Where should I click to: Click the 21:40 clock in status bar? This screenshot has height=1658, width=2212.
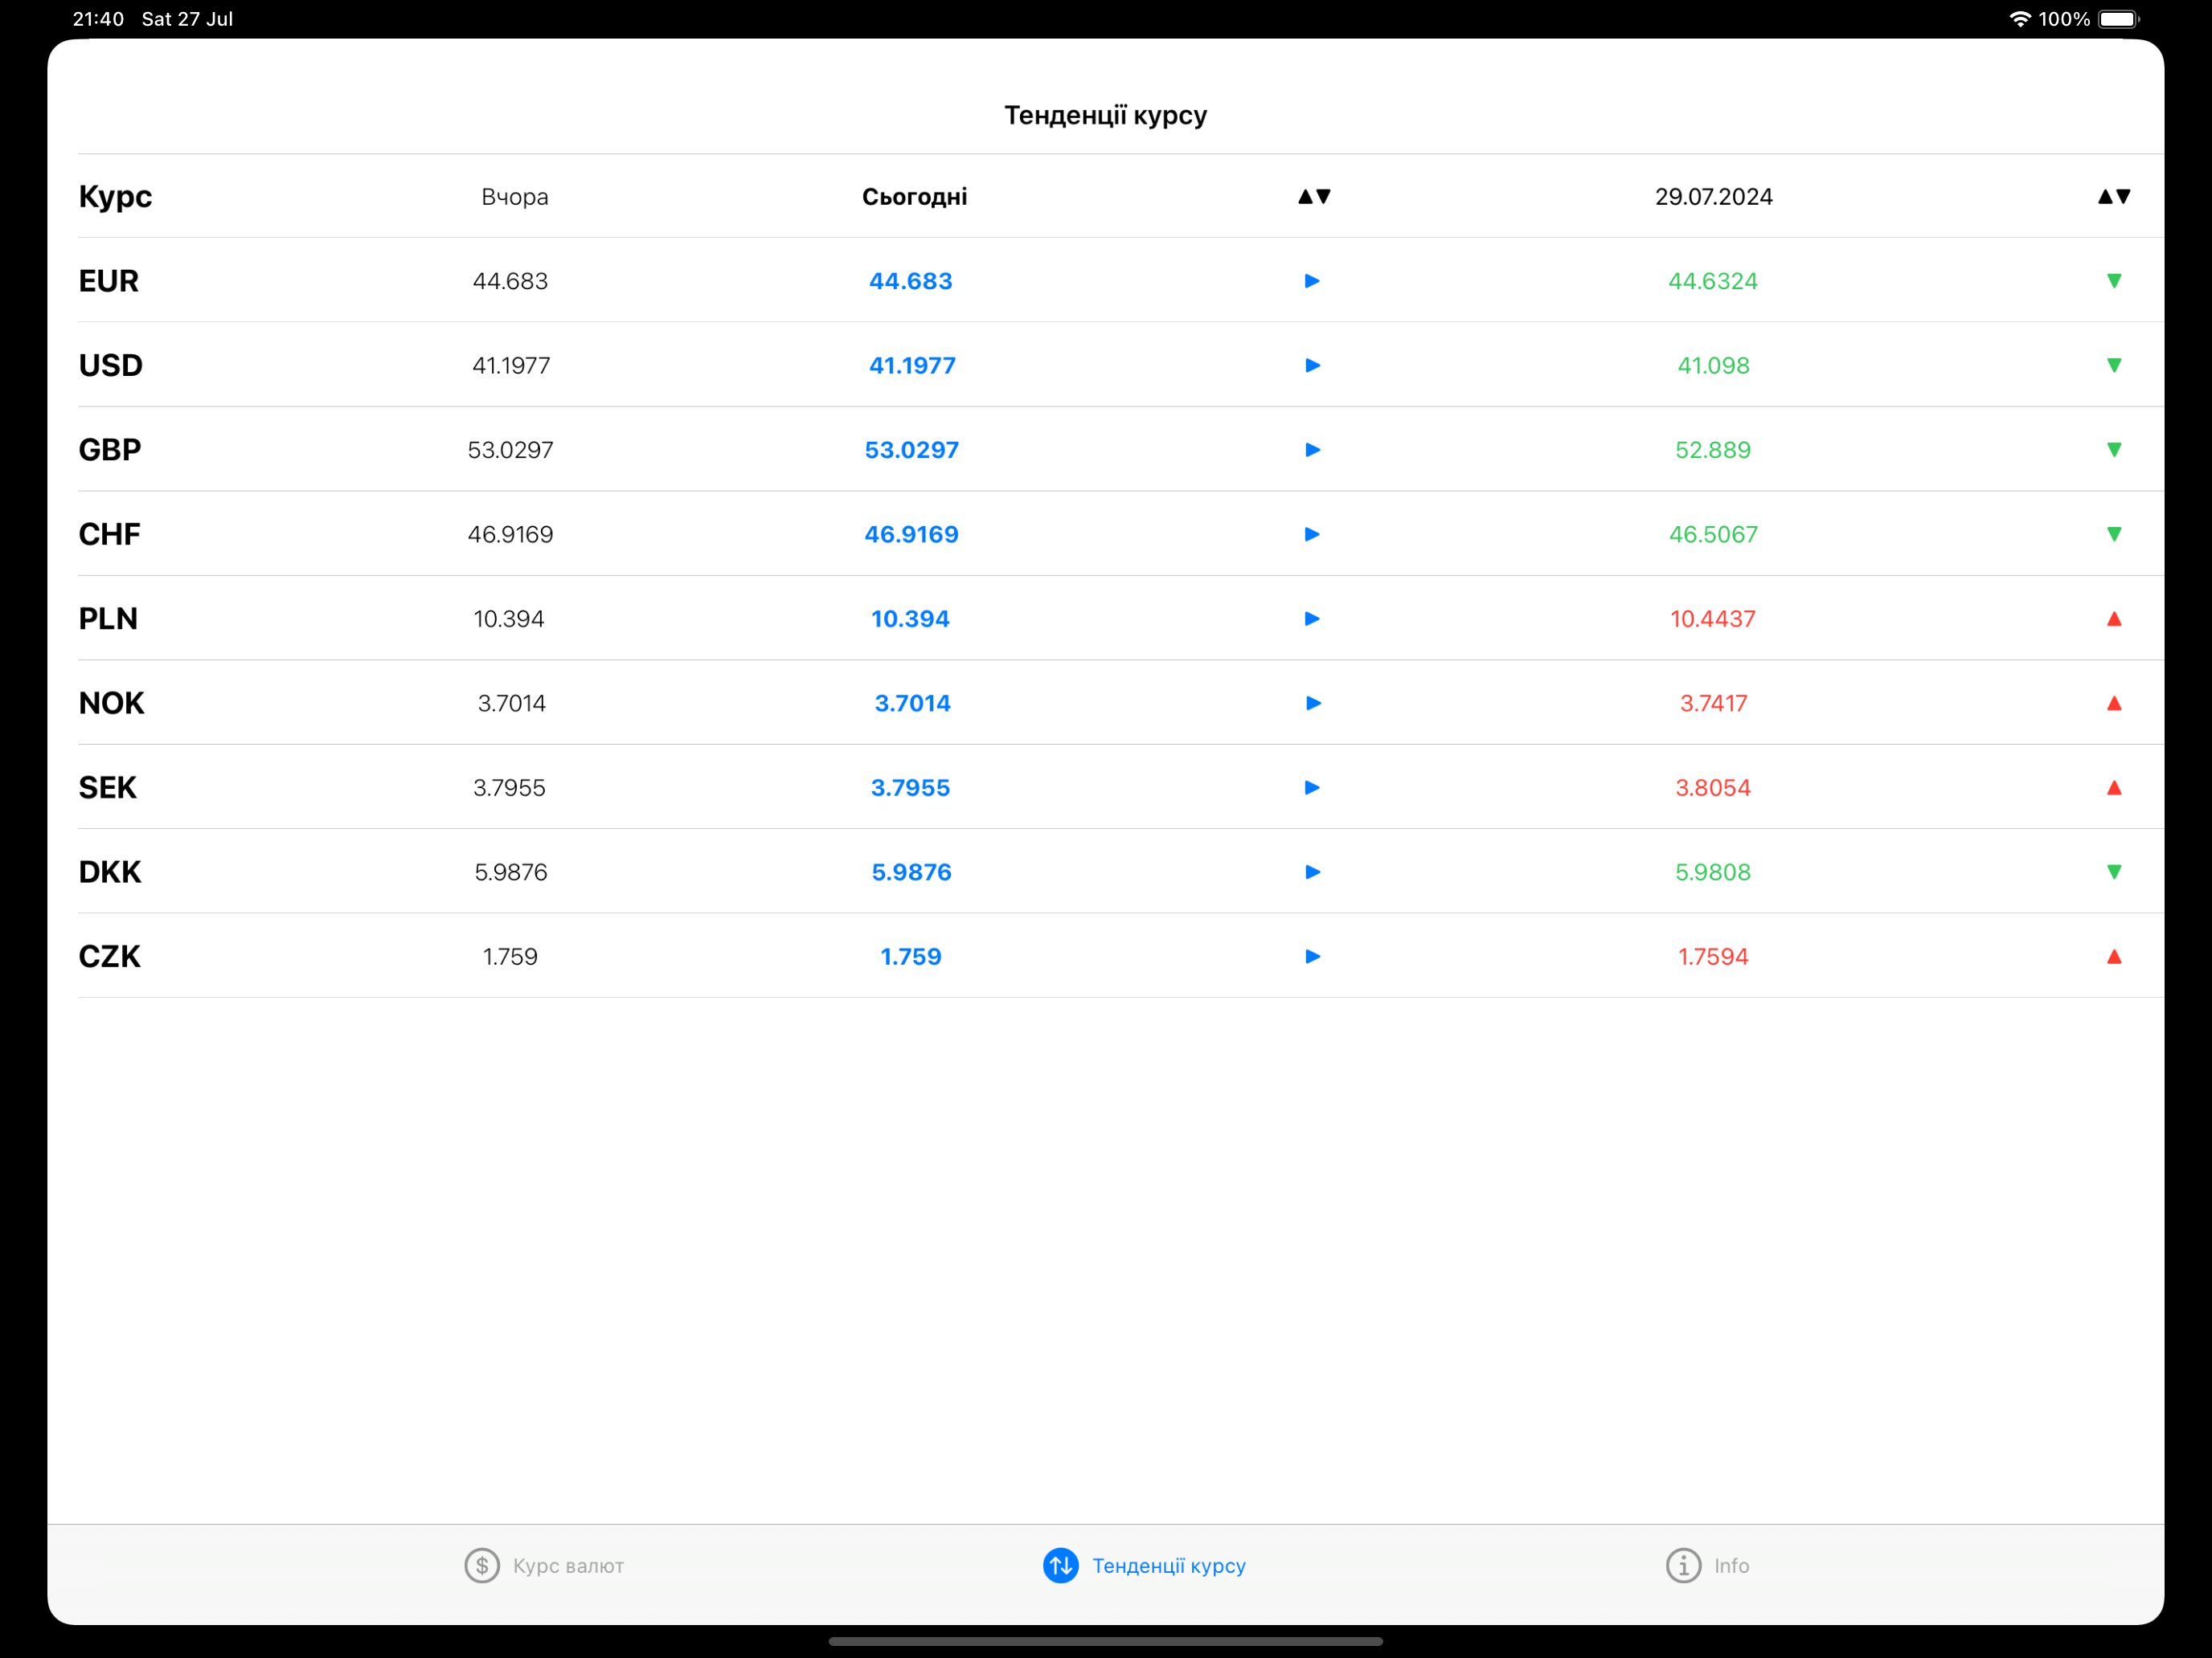click(98, 19)
